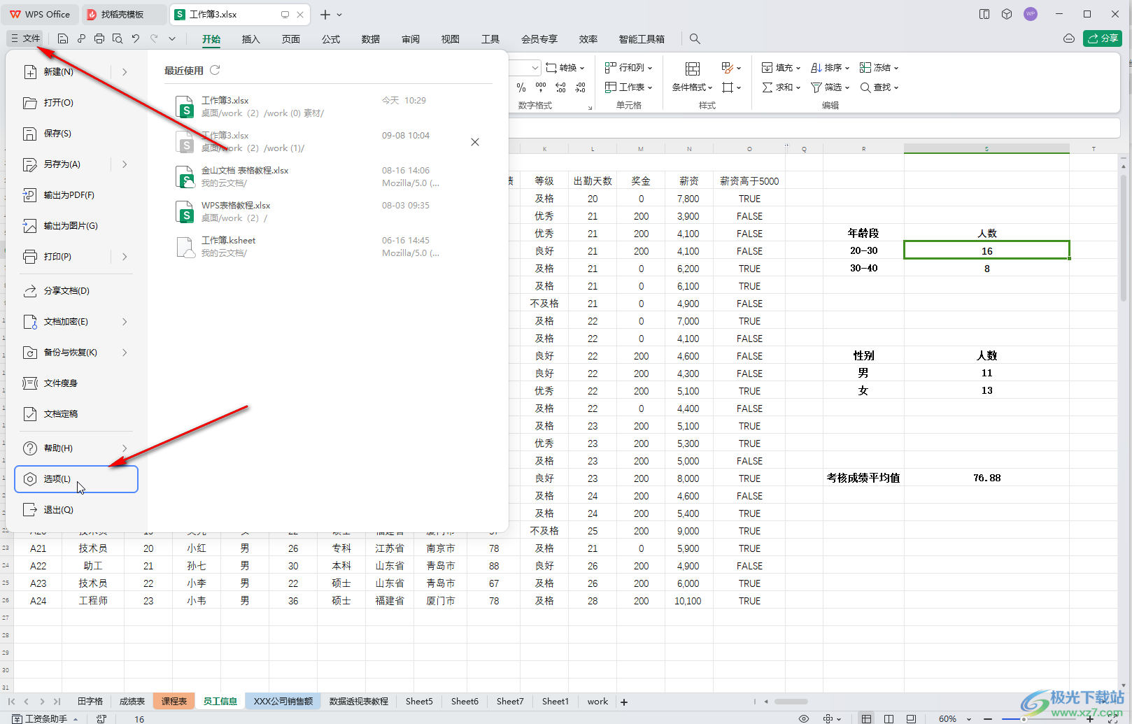1132x724 pixels.
Task: Switch to page layout view in status bar
Action: [x=889, y=718]
